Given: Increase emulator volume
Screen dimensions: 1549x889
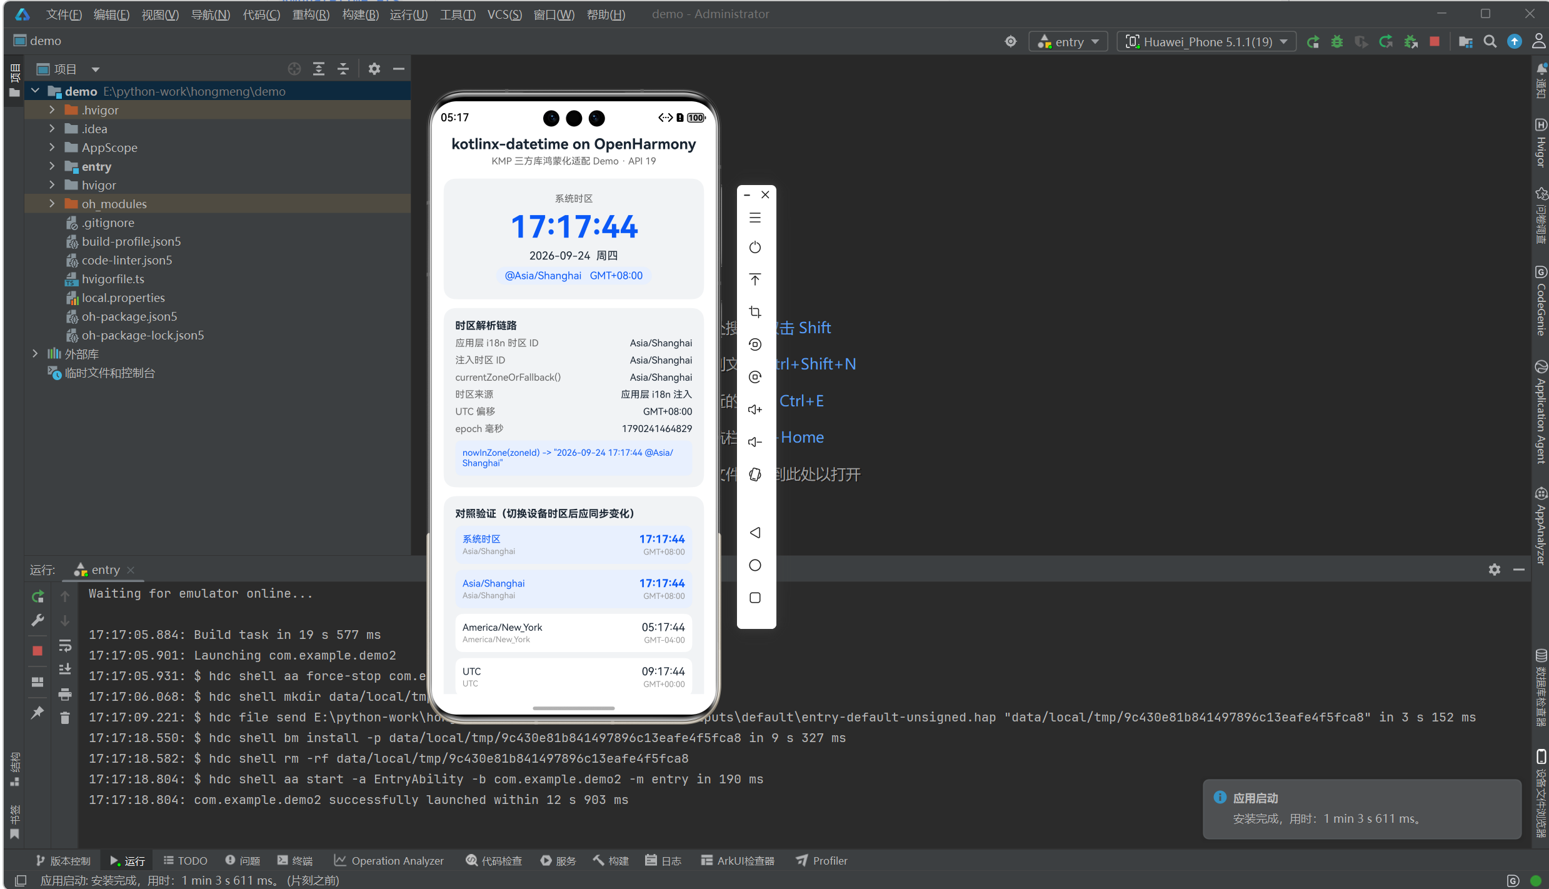Looking at the screenshot, I should tap(755, 409).
